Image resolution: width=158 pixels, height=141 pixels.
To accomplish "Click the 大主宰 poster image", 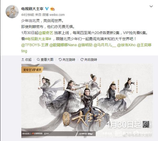I will point(87,101).
